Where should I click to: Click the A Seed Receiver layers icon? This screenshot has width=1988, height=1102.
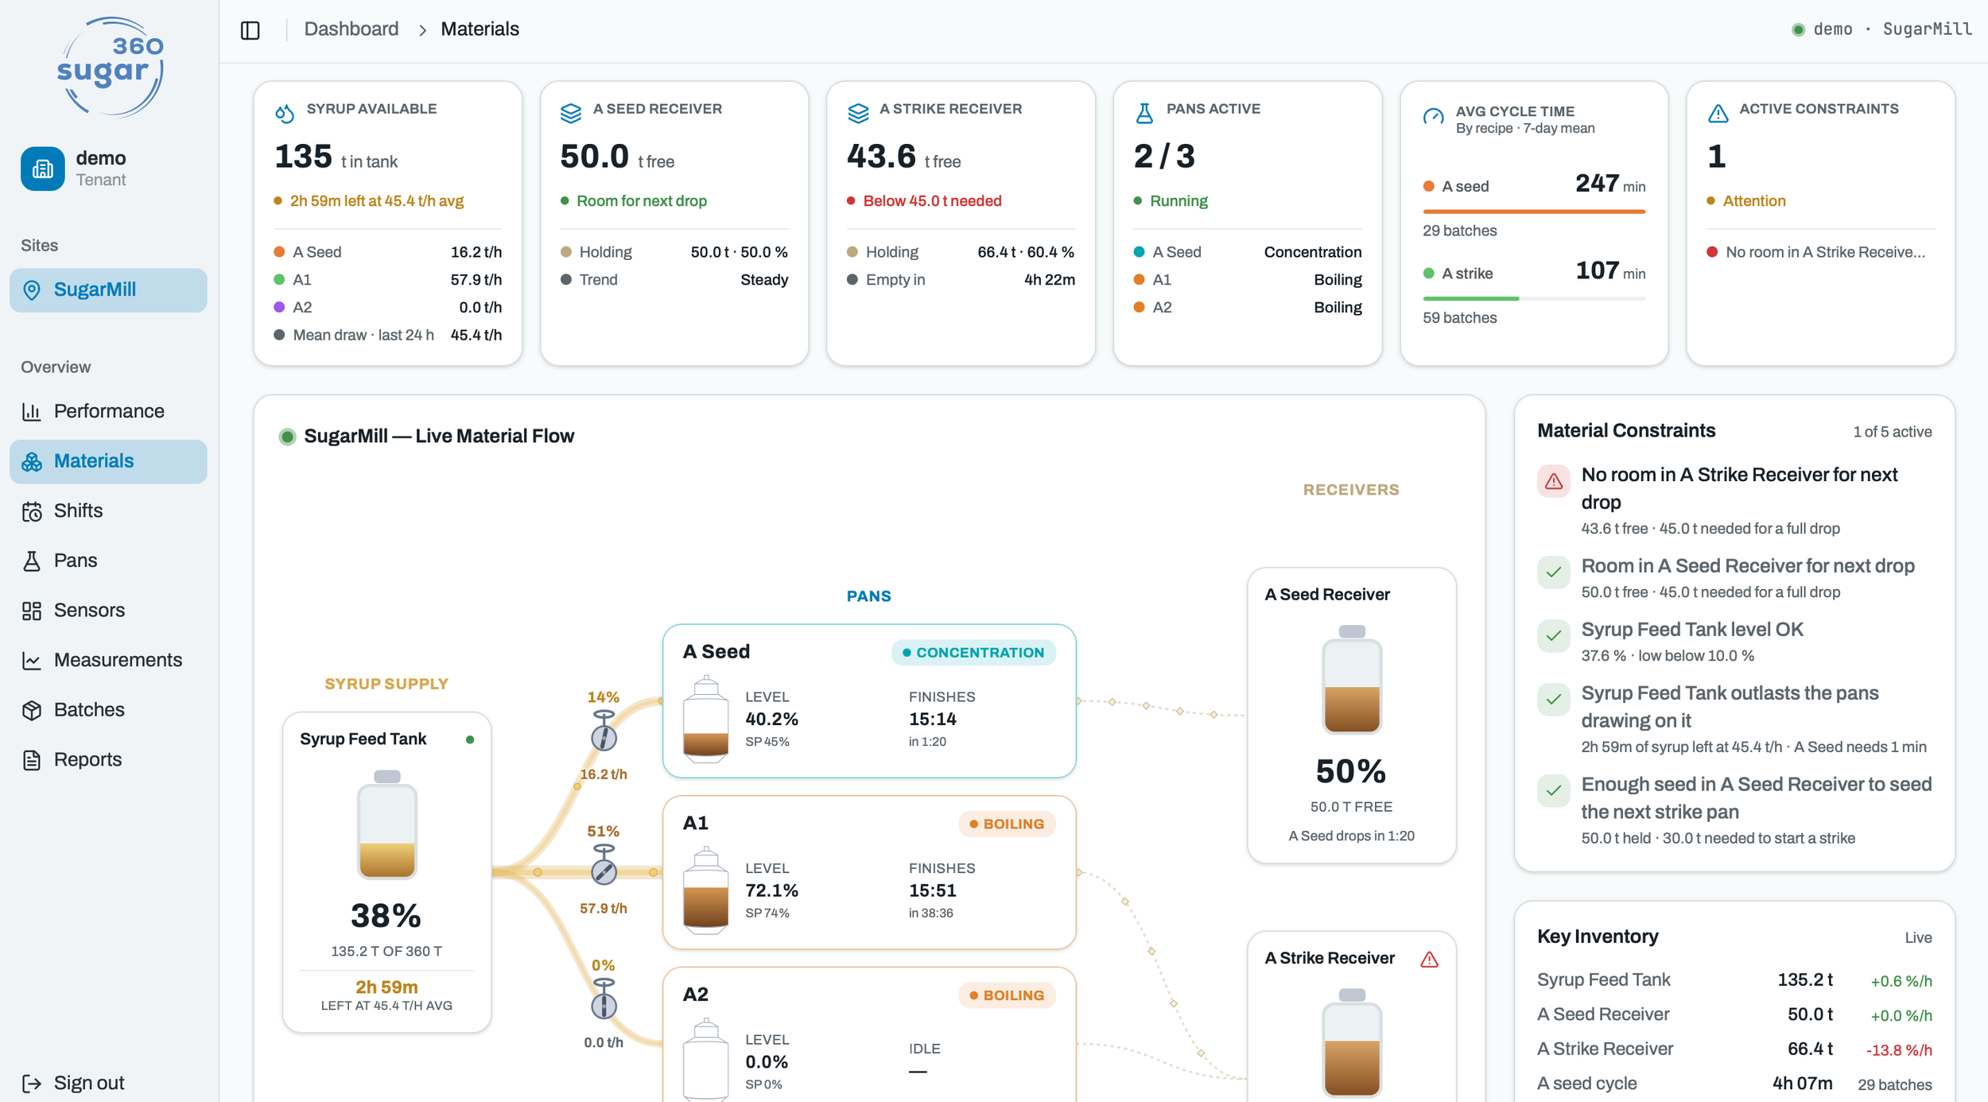571,113
